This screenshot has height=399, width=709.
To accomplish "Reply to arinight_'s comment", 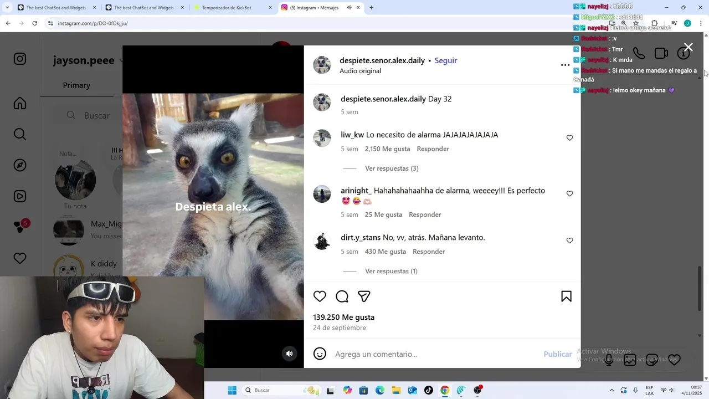I will coord(425,214).
